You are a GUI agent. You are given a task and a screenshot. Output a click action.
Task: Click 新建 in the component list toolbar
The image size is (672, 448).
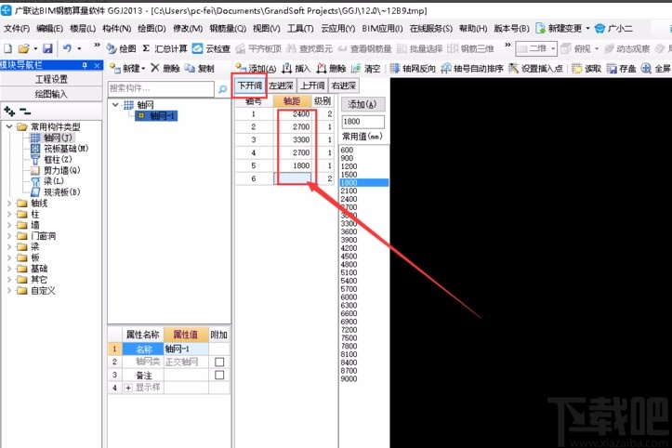[127, 68]
